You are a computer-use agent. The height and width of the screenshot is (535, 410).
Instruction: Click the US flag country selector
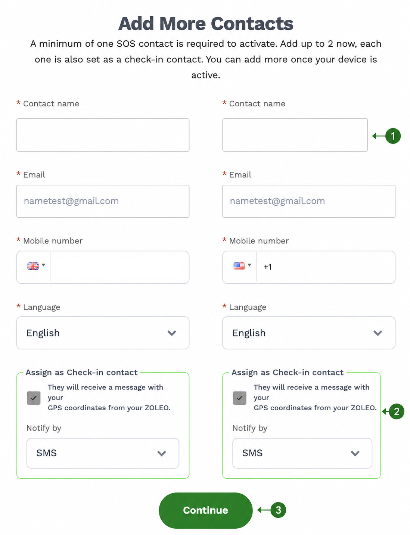pos(242,266)
